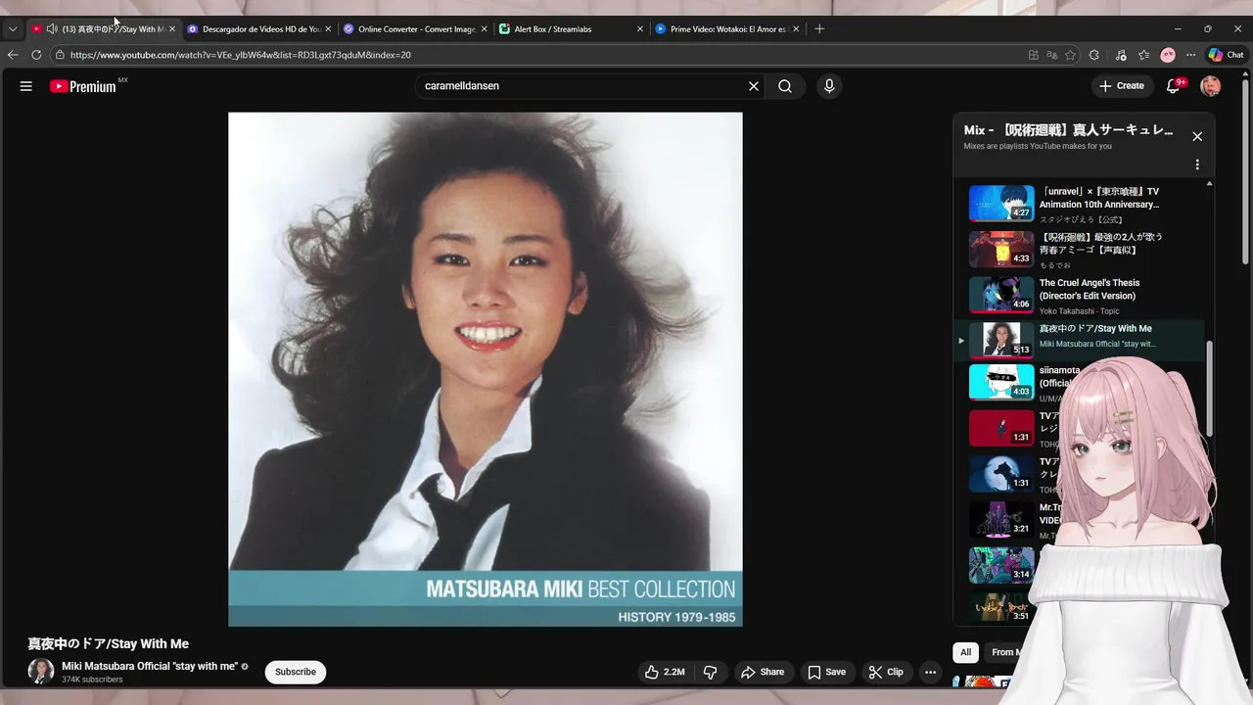Open a new browser tab
1253x705 pixels.
click(819, 29)
